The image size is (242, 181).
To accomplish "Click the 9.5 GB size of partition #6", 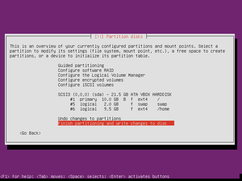I will 111,109.
